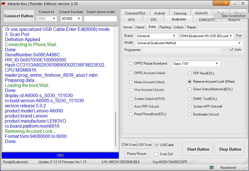Switch to the EMMC(ISP) tab
Screen dimensions: 249x171
[207, 20]
